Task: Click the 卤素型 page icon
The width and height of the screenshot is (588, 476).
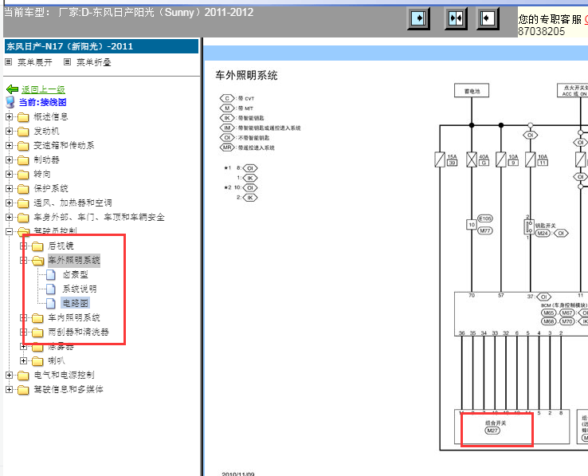Action: 51,275
